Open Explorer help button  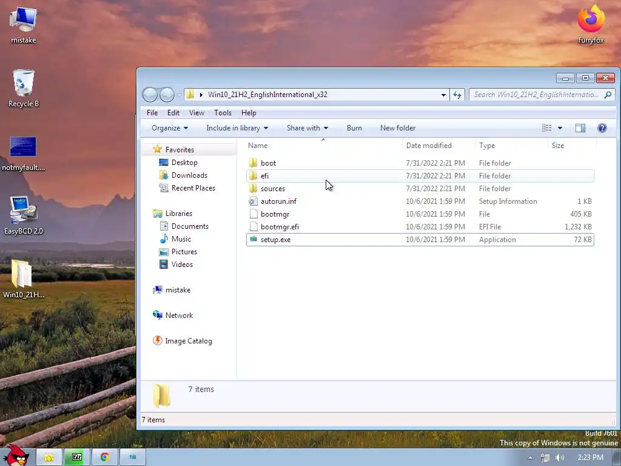click(x=602, y=128)
